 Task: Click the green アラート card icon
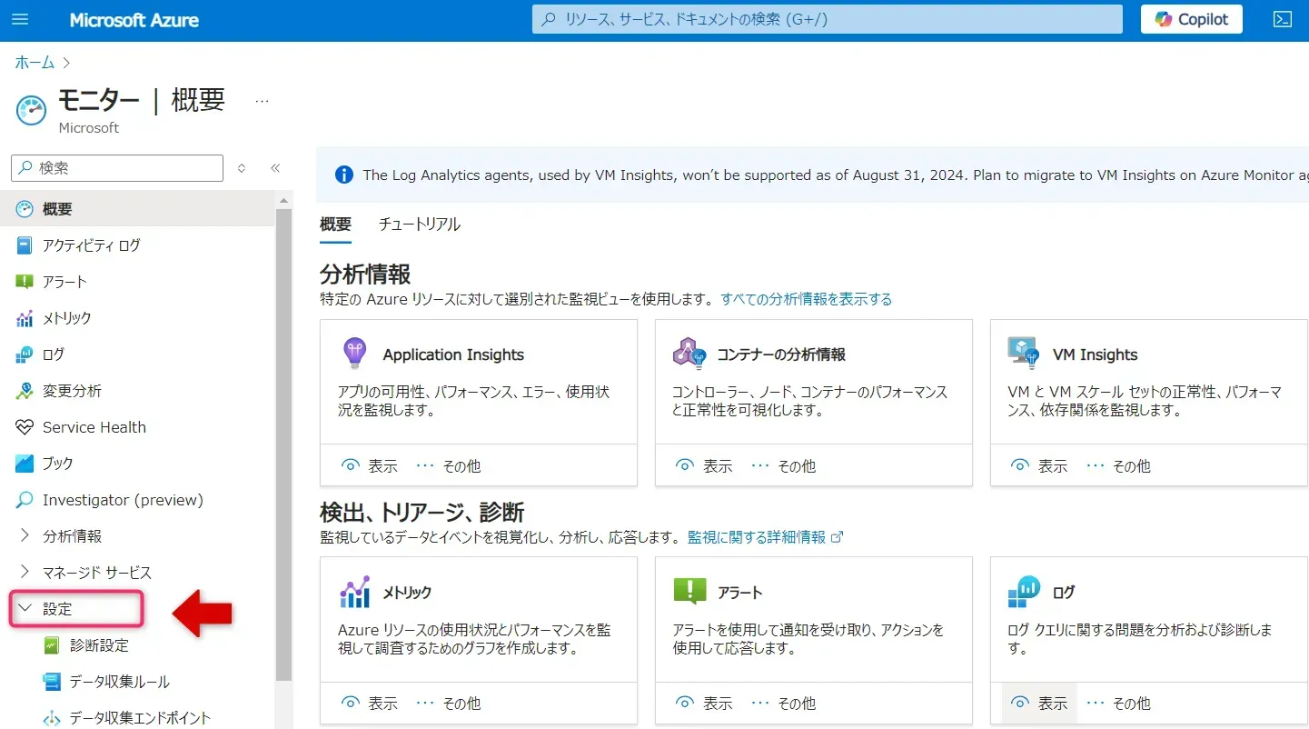tap(689, 591)
